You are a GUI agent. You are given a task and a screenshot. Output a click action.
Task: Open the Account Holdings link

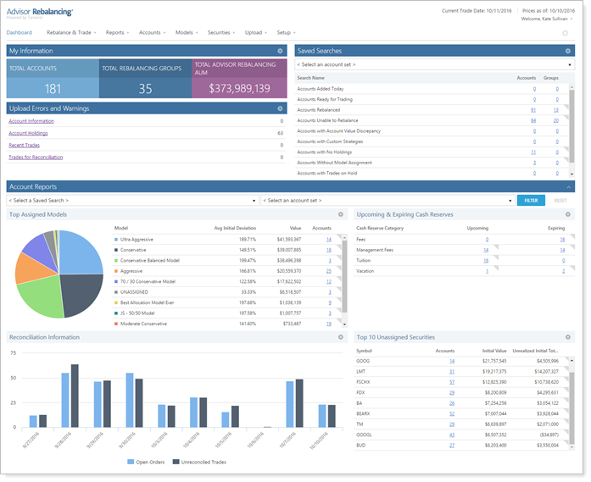28,133
